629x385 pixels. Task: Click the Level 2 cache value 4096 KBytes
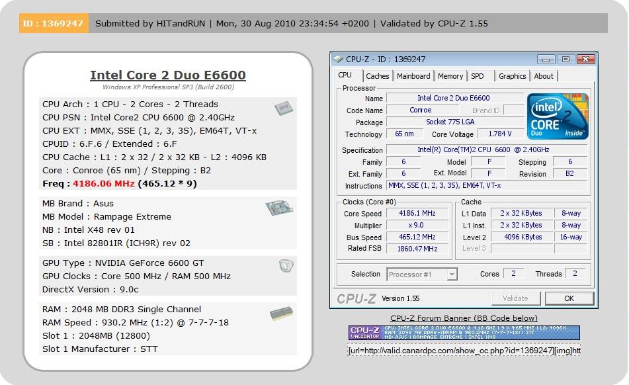click(x=521, y=237)
